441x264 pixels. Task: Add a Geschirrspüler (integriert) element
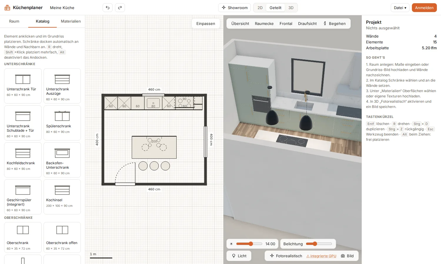point(23,197)
